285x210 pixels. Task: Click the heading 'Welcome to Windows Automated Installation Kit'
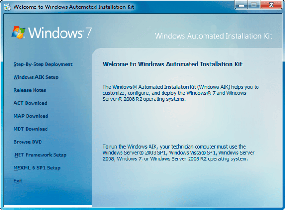click(172, 64)
